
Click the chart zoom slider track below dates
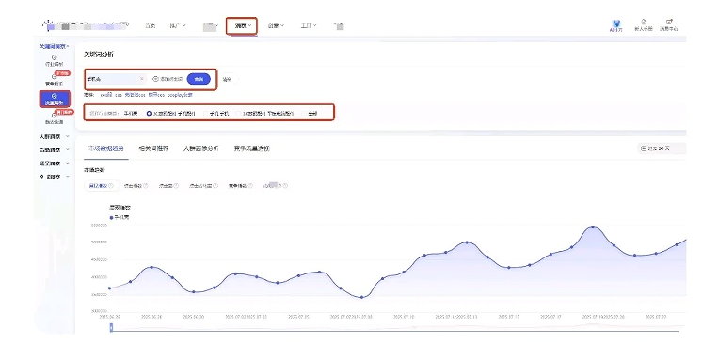pos(396,329)
